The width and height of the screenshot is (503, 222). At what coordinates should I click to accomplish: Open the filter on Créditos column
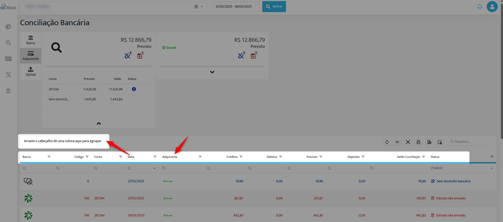click(241, 157)
